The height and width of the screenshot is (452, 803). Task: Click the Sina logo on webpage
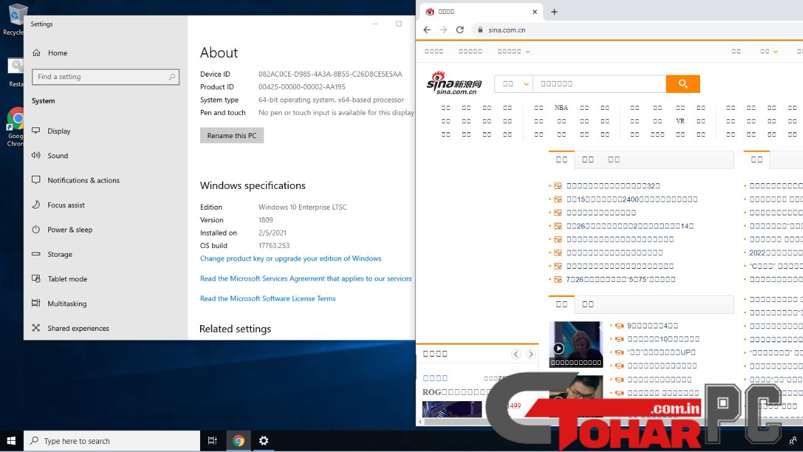(x=454, y=83)
